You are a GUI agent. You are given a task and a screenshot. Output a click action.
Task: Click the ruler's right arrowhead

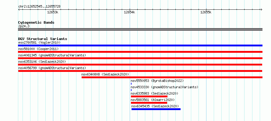pyautogui.click(x=261, y=10)
